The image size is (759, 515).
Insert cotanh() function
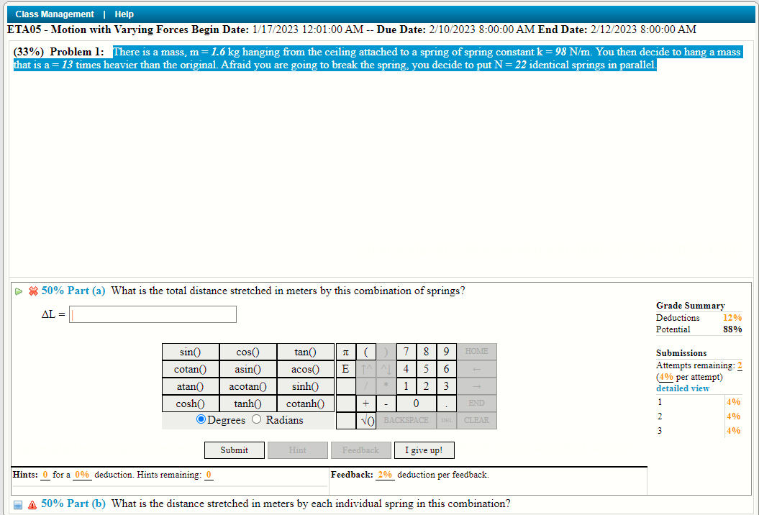click(306, 404)
